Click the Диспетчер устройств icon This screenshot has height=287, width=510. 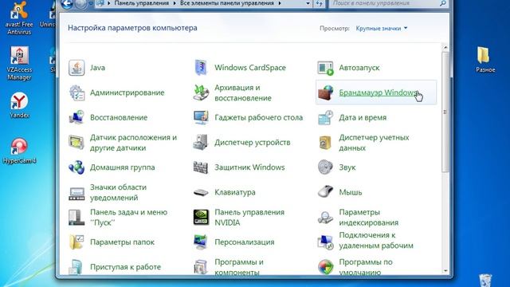(201, 143)
